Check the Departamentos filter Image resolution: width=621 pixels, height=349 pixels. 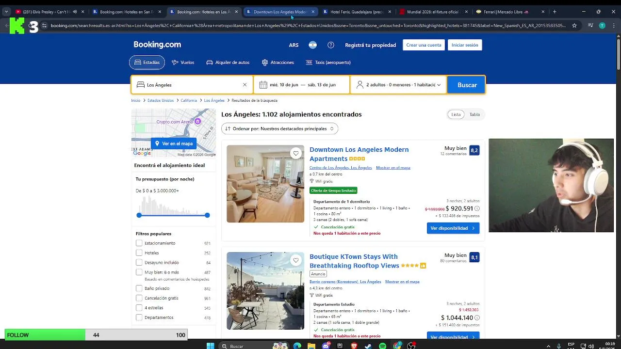click(x=139, y=317)
